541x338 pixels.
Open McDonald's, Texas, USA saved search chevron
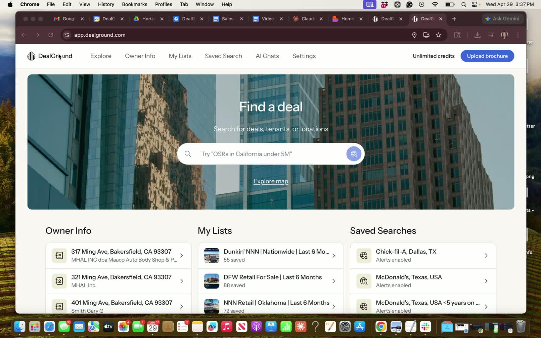486,281
